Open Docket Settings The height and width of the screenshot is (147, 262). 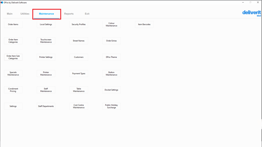pos(112,90)
